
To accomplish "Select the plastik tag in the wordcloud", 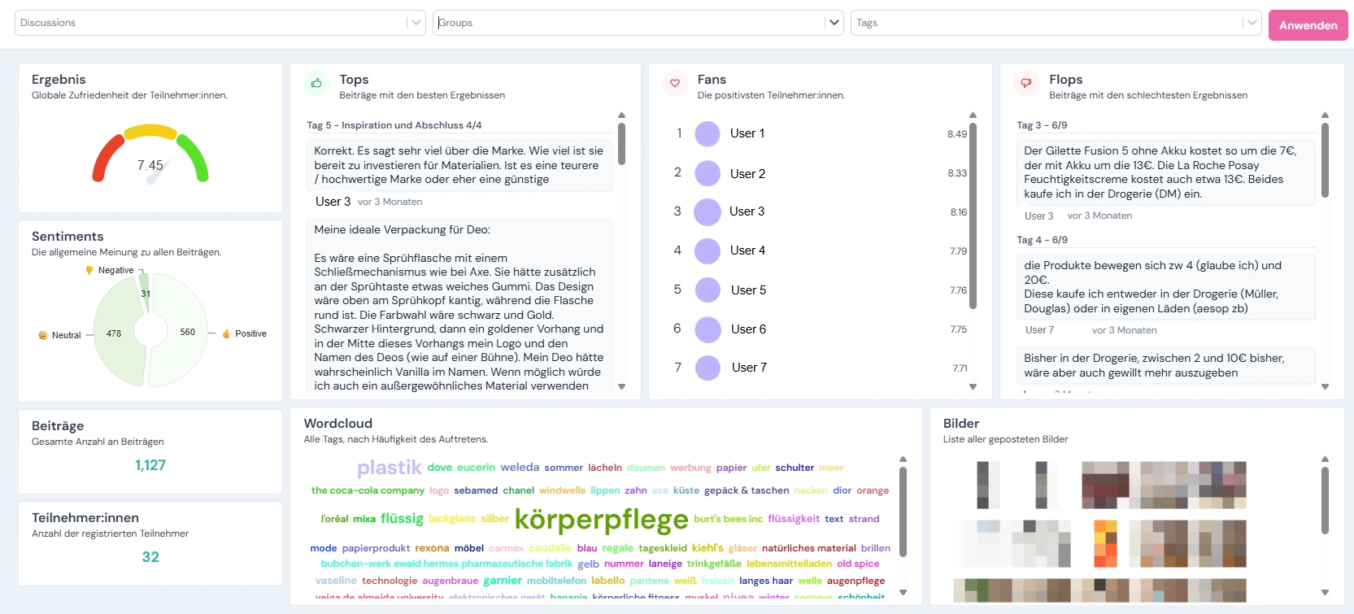I will pos(389,468).
